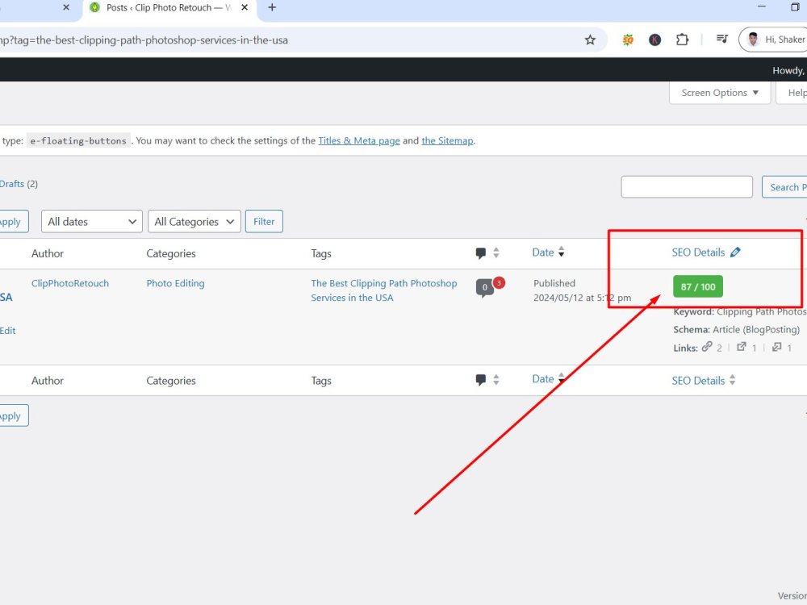Restore down the browser window
807x605 pixels.
tap(795, 6)
